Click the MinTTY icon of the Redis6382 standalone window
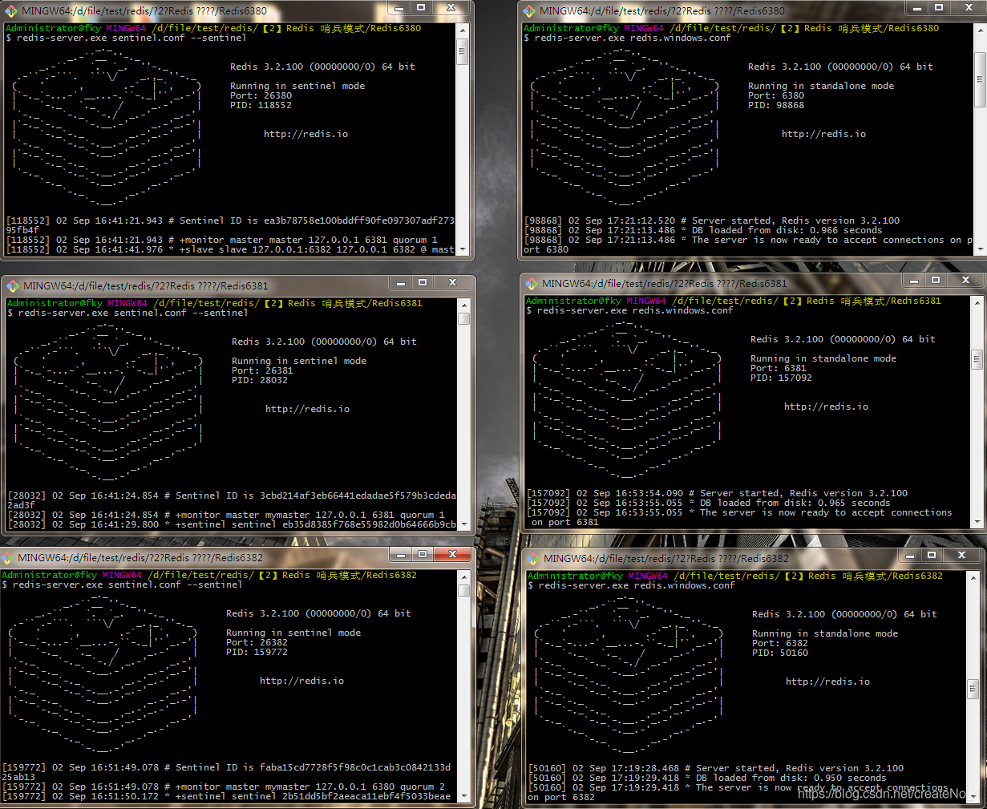Viewport: 987px width, 809px height. pyautogui.click(x=533, y=558)
